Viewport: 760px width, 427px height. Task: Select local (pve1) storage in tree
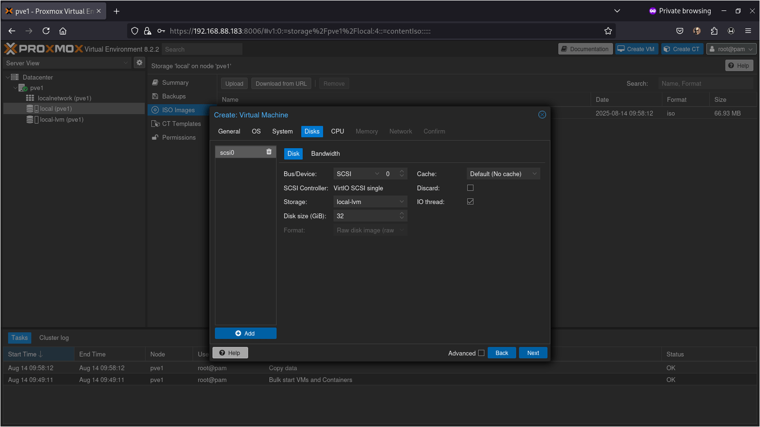click(56, 109)
